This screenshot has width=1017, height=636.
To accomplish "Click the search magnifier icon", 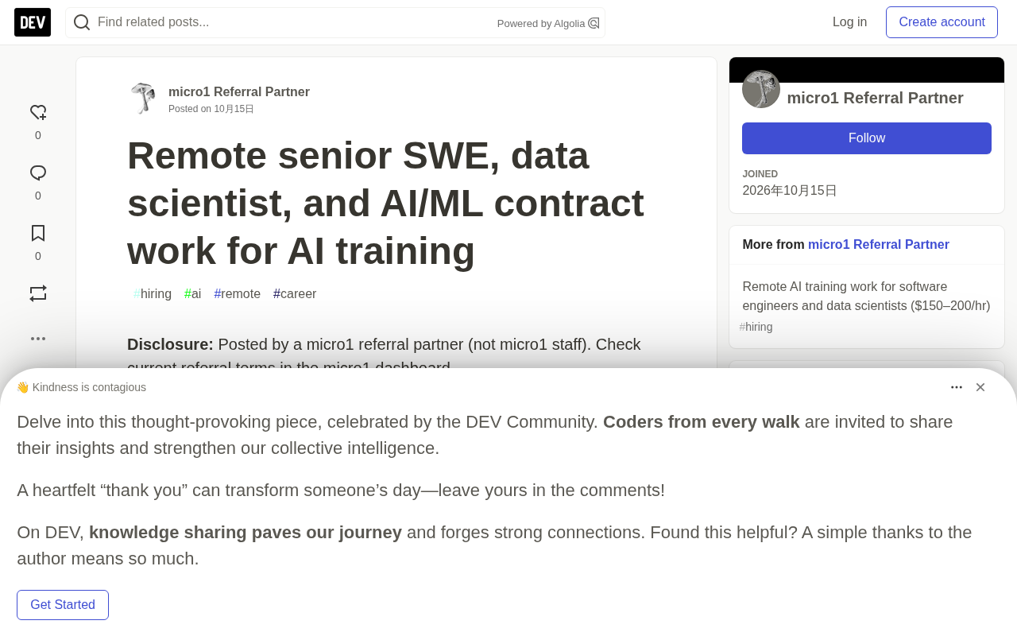I will pyautogui.click(x=82, y=22).
